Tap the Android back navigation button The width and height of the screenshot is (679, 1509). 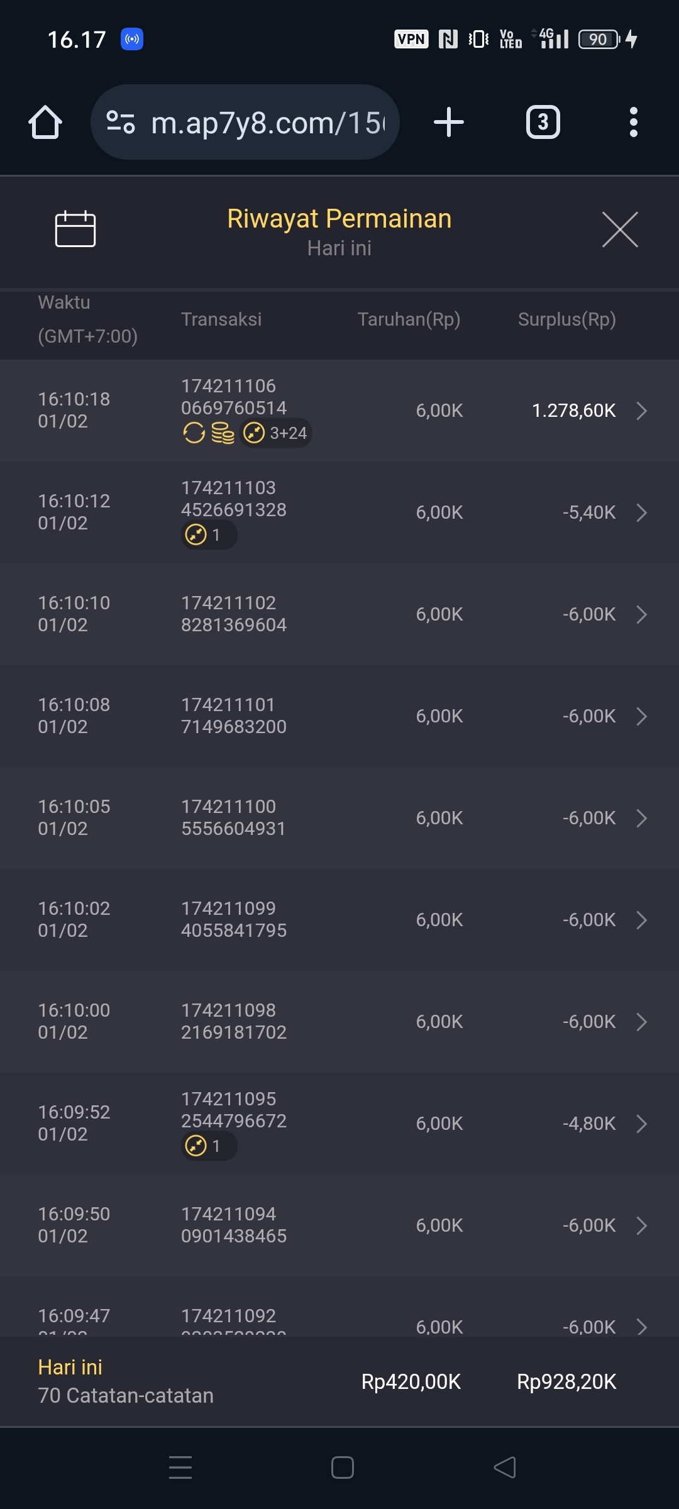[x=505, y=1468]
